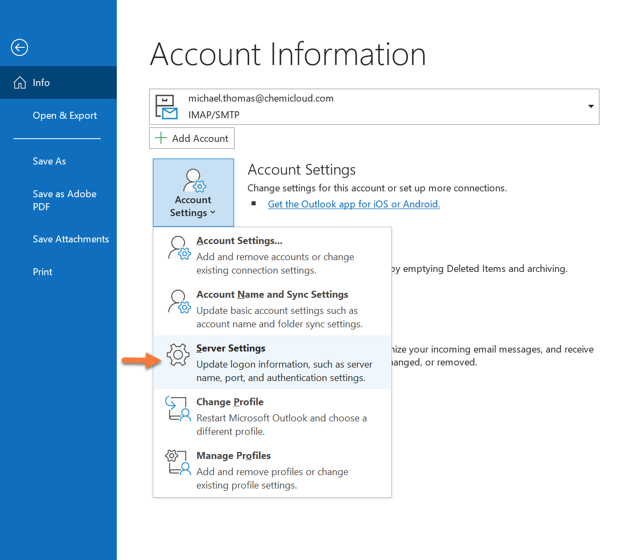Image resolution: width=621 pixels, height=560 pixels.
Task: Select Save as Adobe PDF
Action: [65, 200]
